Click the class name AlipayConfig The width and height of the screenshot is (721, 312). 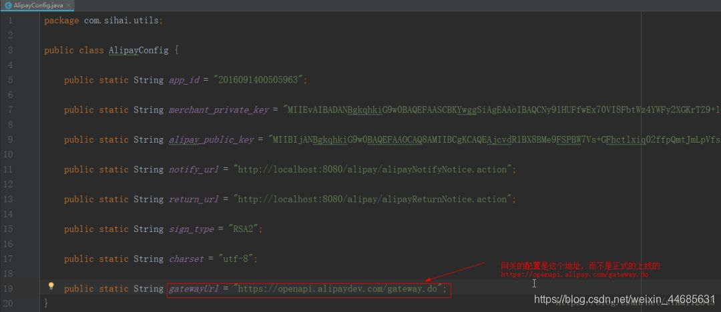coord(138,51)
